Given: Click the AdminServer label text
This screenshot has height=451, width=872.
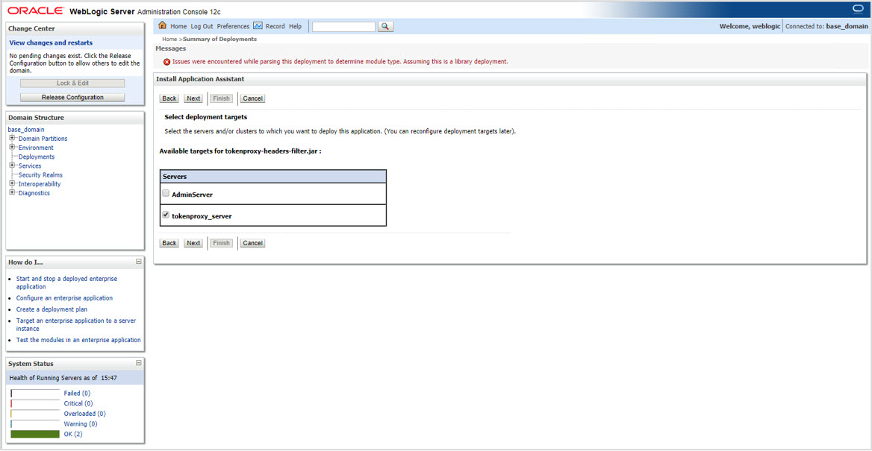Looking at the screenshot, I should coord(193,195).
